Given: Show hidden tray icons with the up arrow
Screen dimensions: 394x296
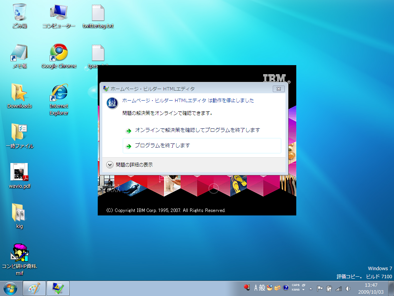Looking at the screenshot, I should pos(311,289).
